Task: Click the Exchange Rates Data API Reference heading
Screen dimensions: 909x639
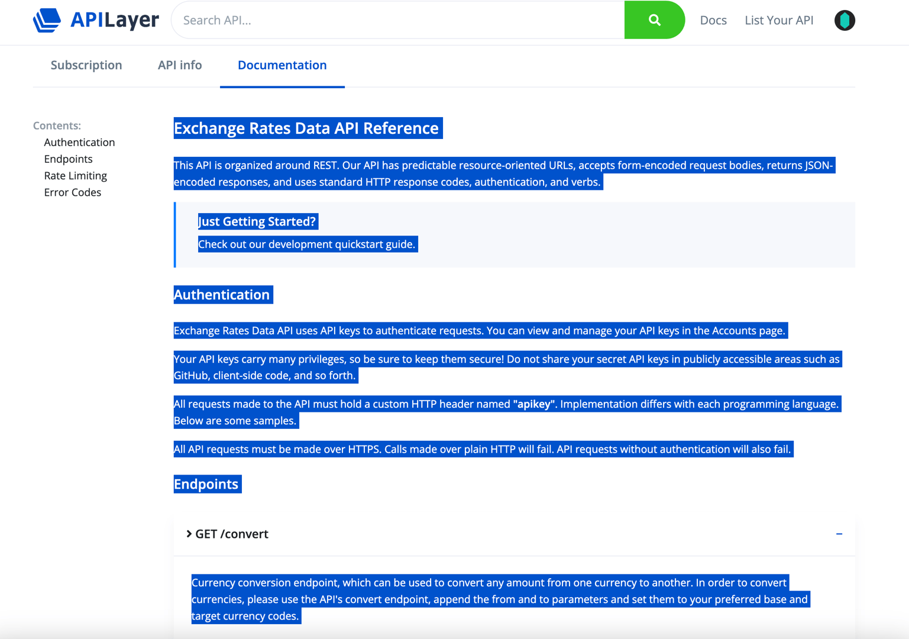Action: tap(308, 128)
